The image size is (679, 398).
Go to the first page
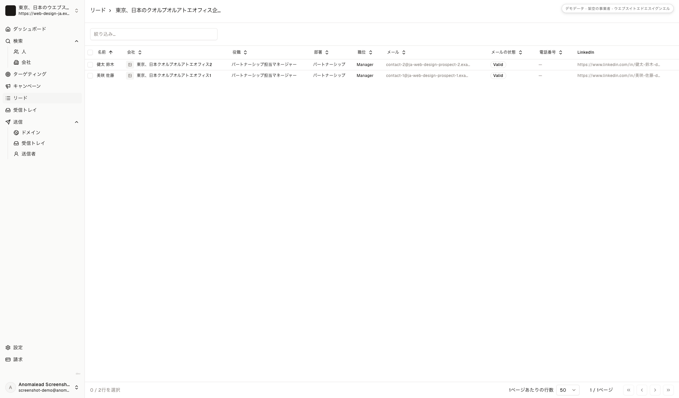point(629,390)
